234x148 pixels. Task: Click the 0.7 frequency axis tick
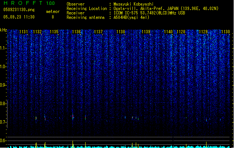(x=3, y=122)
